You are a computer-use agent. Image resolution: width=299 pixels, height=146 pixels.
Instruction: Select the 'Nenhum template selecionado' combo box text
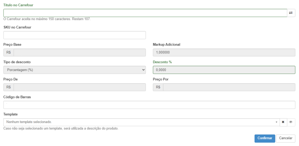tap(29, 122)
